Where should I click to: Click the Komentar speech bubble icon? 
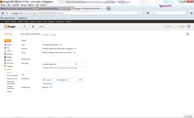pyautogui.click(x=5, y=54)
